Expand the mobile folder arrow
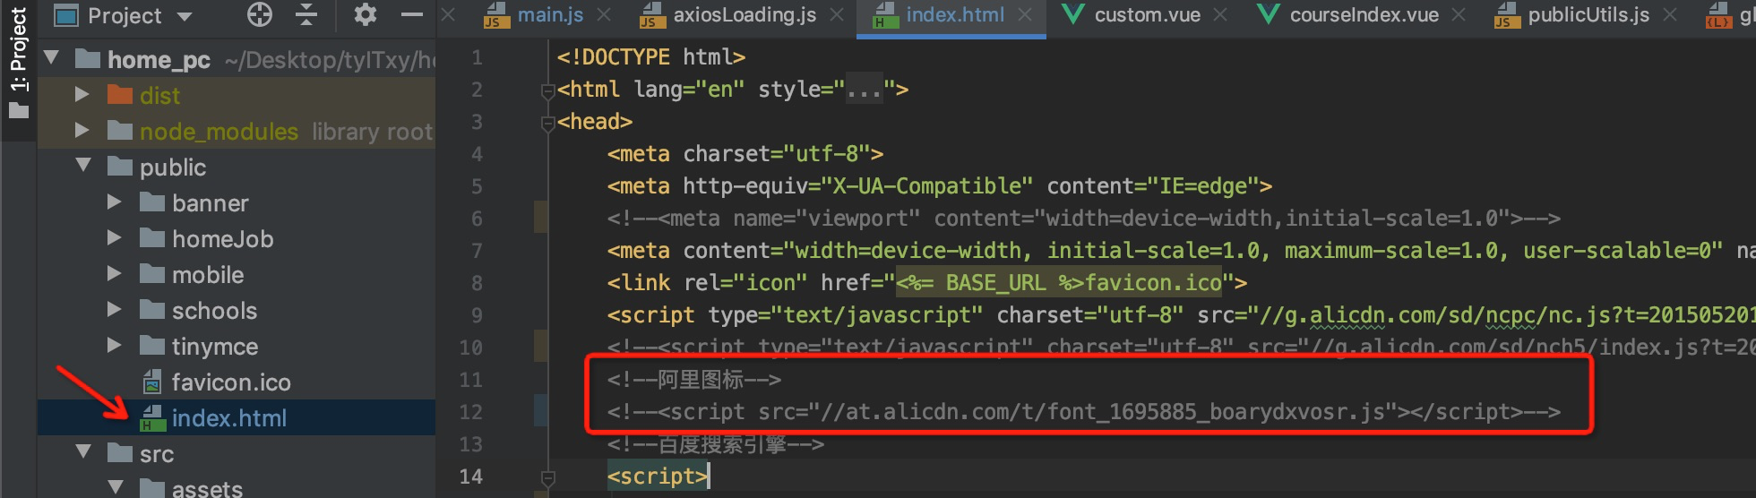1756x498 pixels. click(115, 274)
